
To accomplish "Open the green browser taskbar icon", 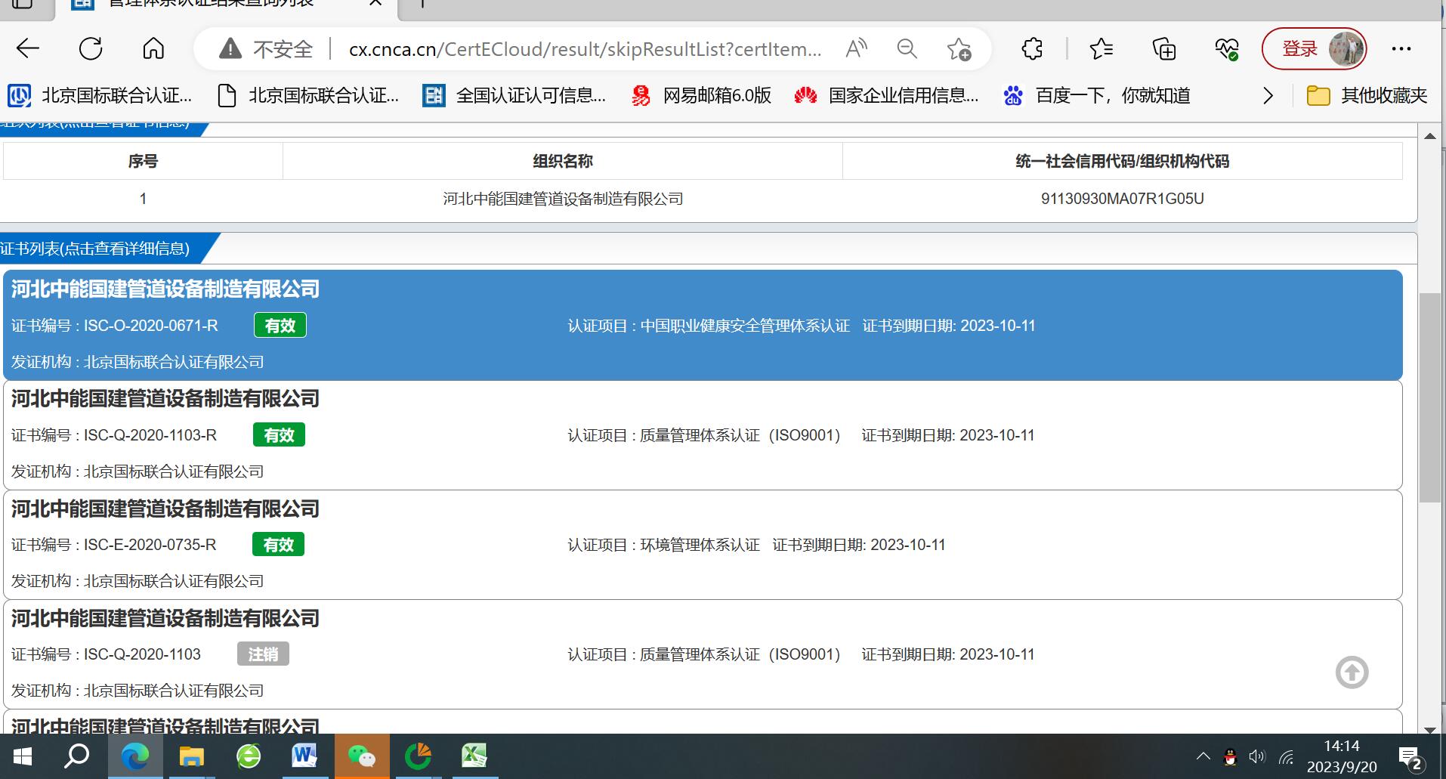I will [249, 756].
